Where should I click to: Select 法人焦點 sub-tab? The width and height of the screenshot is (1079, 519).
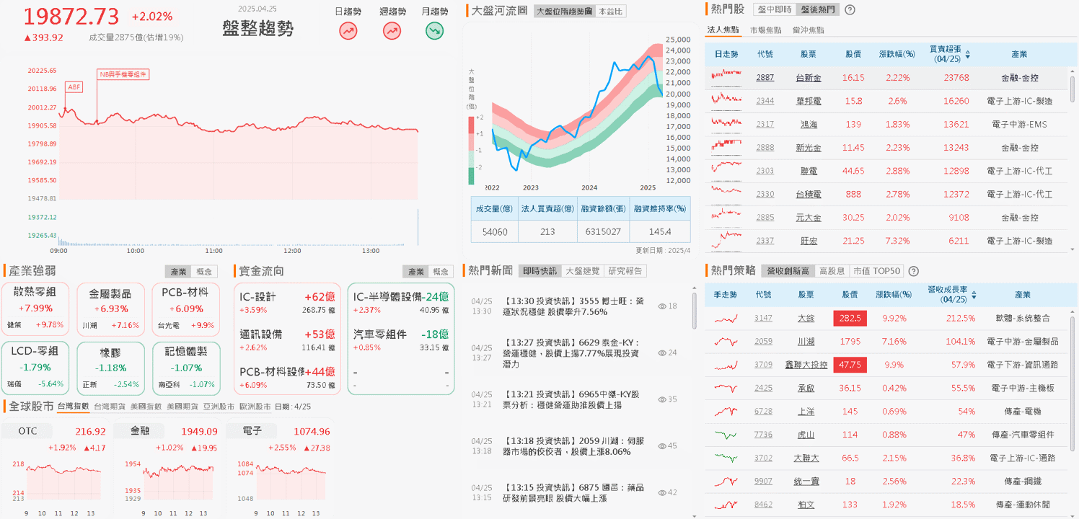point(723,30)
